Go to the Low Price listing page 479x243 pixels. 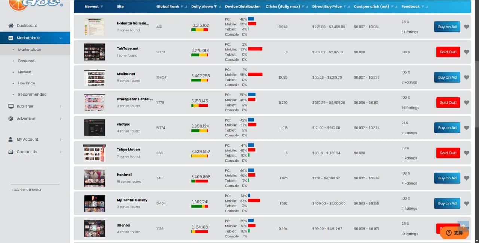pos(27,83)
